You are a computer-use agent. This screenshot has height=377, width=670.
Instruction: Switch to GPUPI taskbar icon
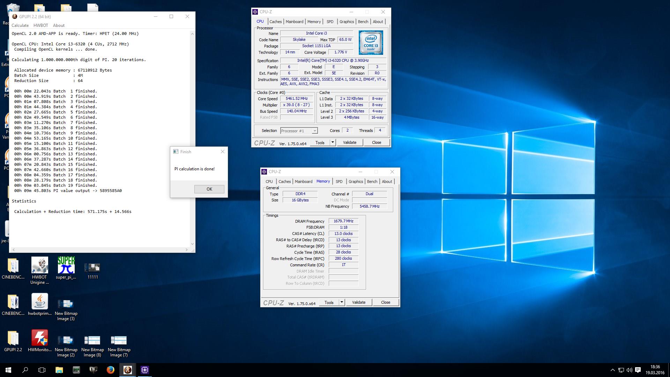128,370
